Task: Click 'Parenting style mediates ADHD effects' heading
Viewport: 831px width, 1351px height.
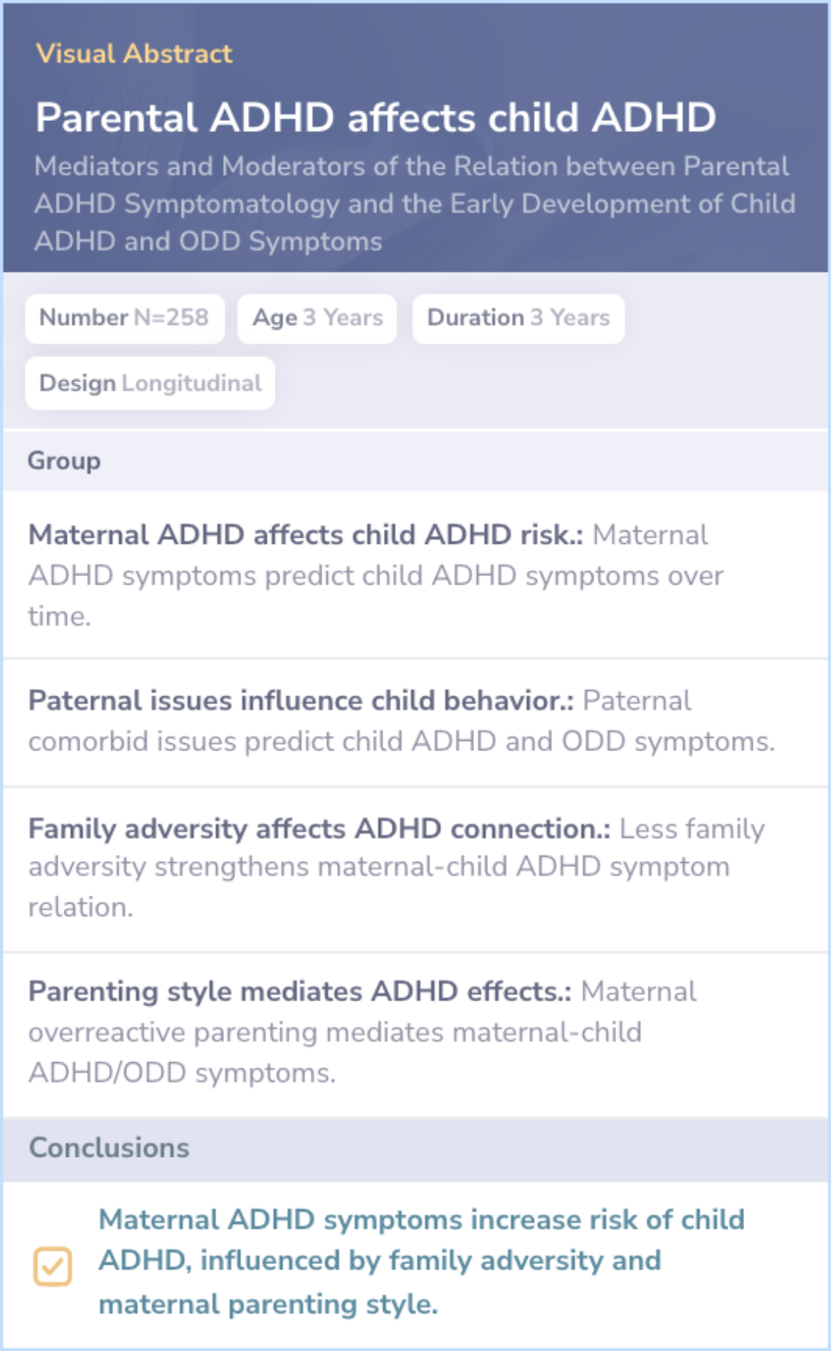Action: coord(299,991)
